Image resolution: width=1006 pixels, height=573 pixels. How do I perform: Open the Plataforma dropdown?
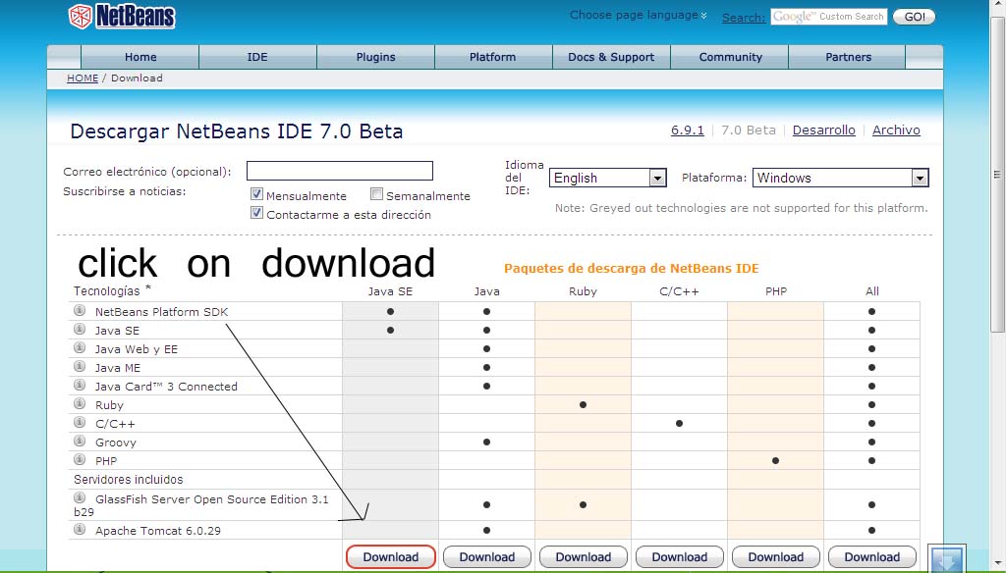coord(841,178)
